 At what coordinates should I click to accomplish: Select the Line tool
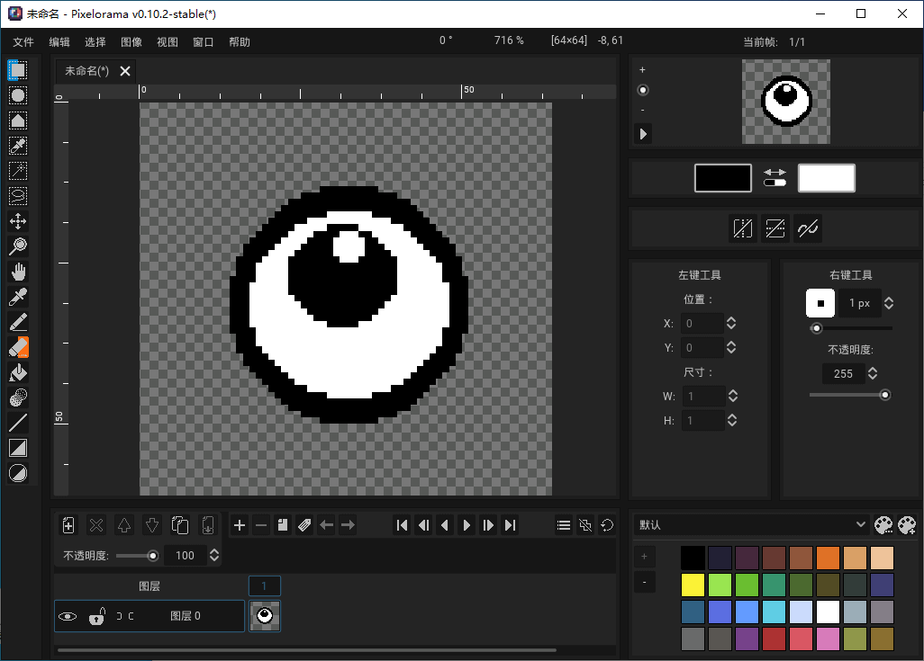(16, 422)
